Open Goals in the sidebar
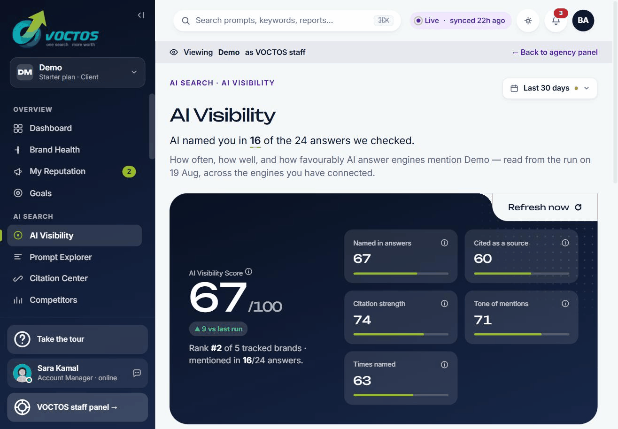618x429 pixels. pos(74,193)
